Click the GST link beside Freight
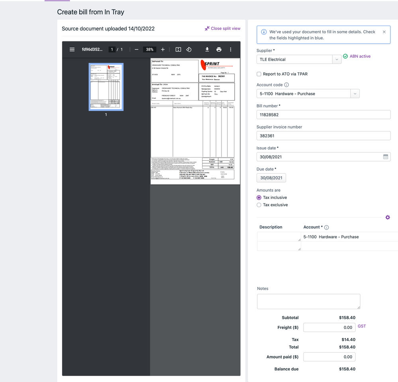This screenshot has width=398, height=382. (x=361, y=326)
